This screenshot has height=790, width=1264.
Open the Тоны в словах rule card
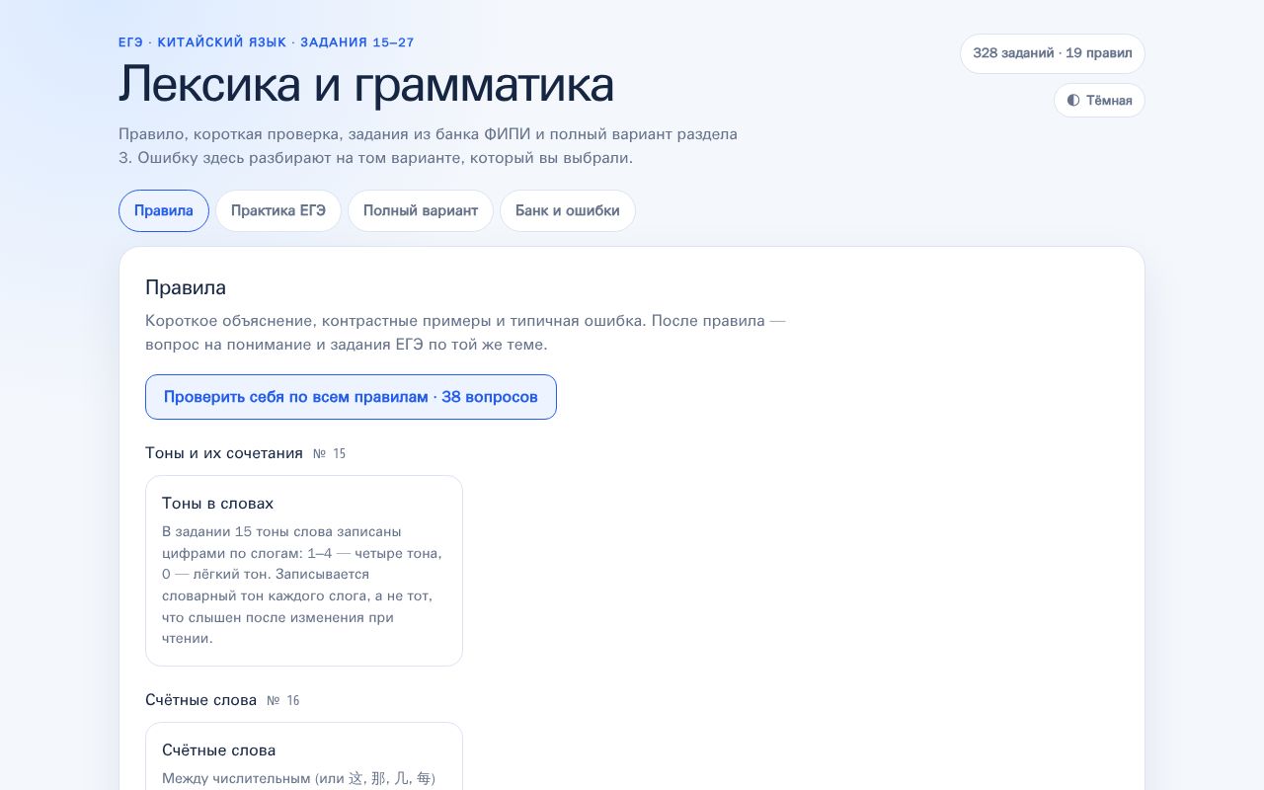coord(304,571)
